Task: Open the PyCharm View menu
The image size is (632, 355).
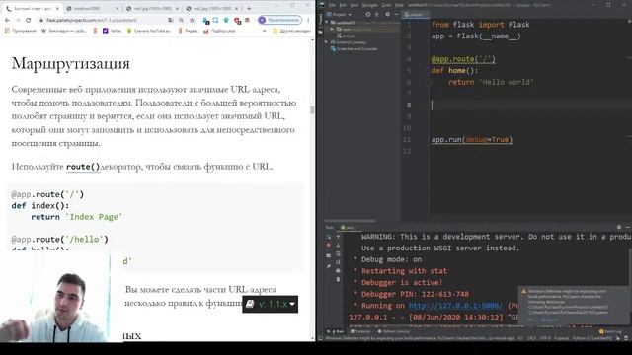Action: 354,5
